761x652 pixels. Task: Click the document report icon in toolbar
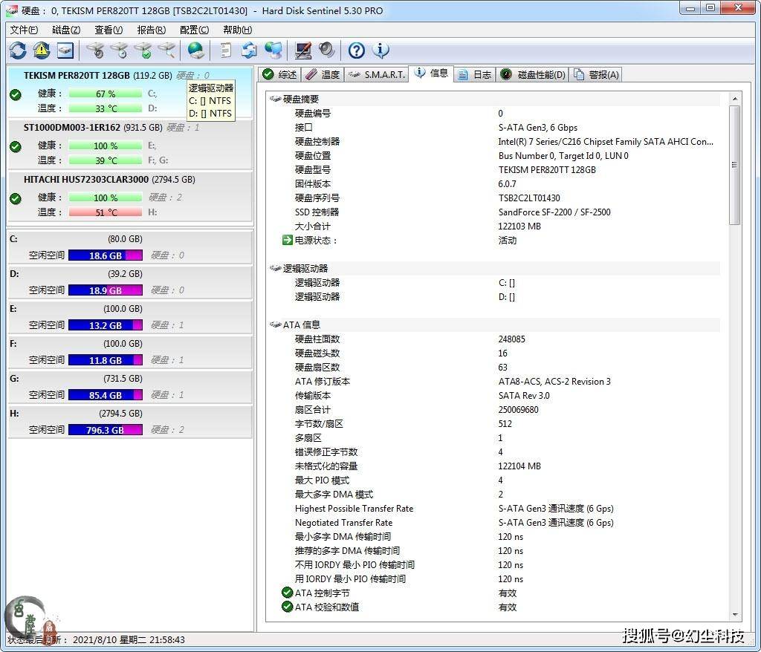coord(226,50)
